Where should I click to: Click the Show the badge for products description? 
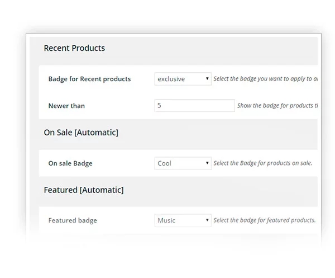tap(277, 106)
